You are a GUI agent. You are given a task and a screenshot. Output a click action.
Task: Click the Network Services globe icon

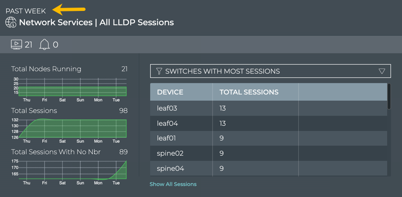(x=10, y=22)
